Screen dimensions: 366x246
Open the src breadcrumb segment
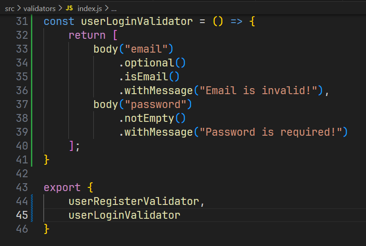(10, 9)
